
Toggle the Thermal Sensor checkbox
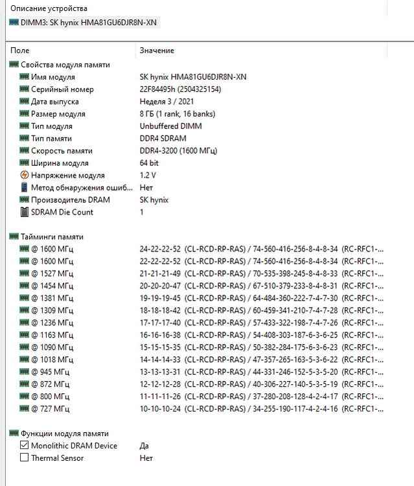pos(24,457)
